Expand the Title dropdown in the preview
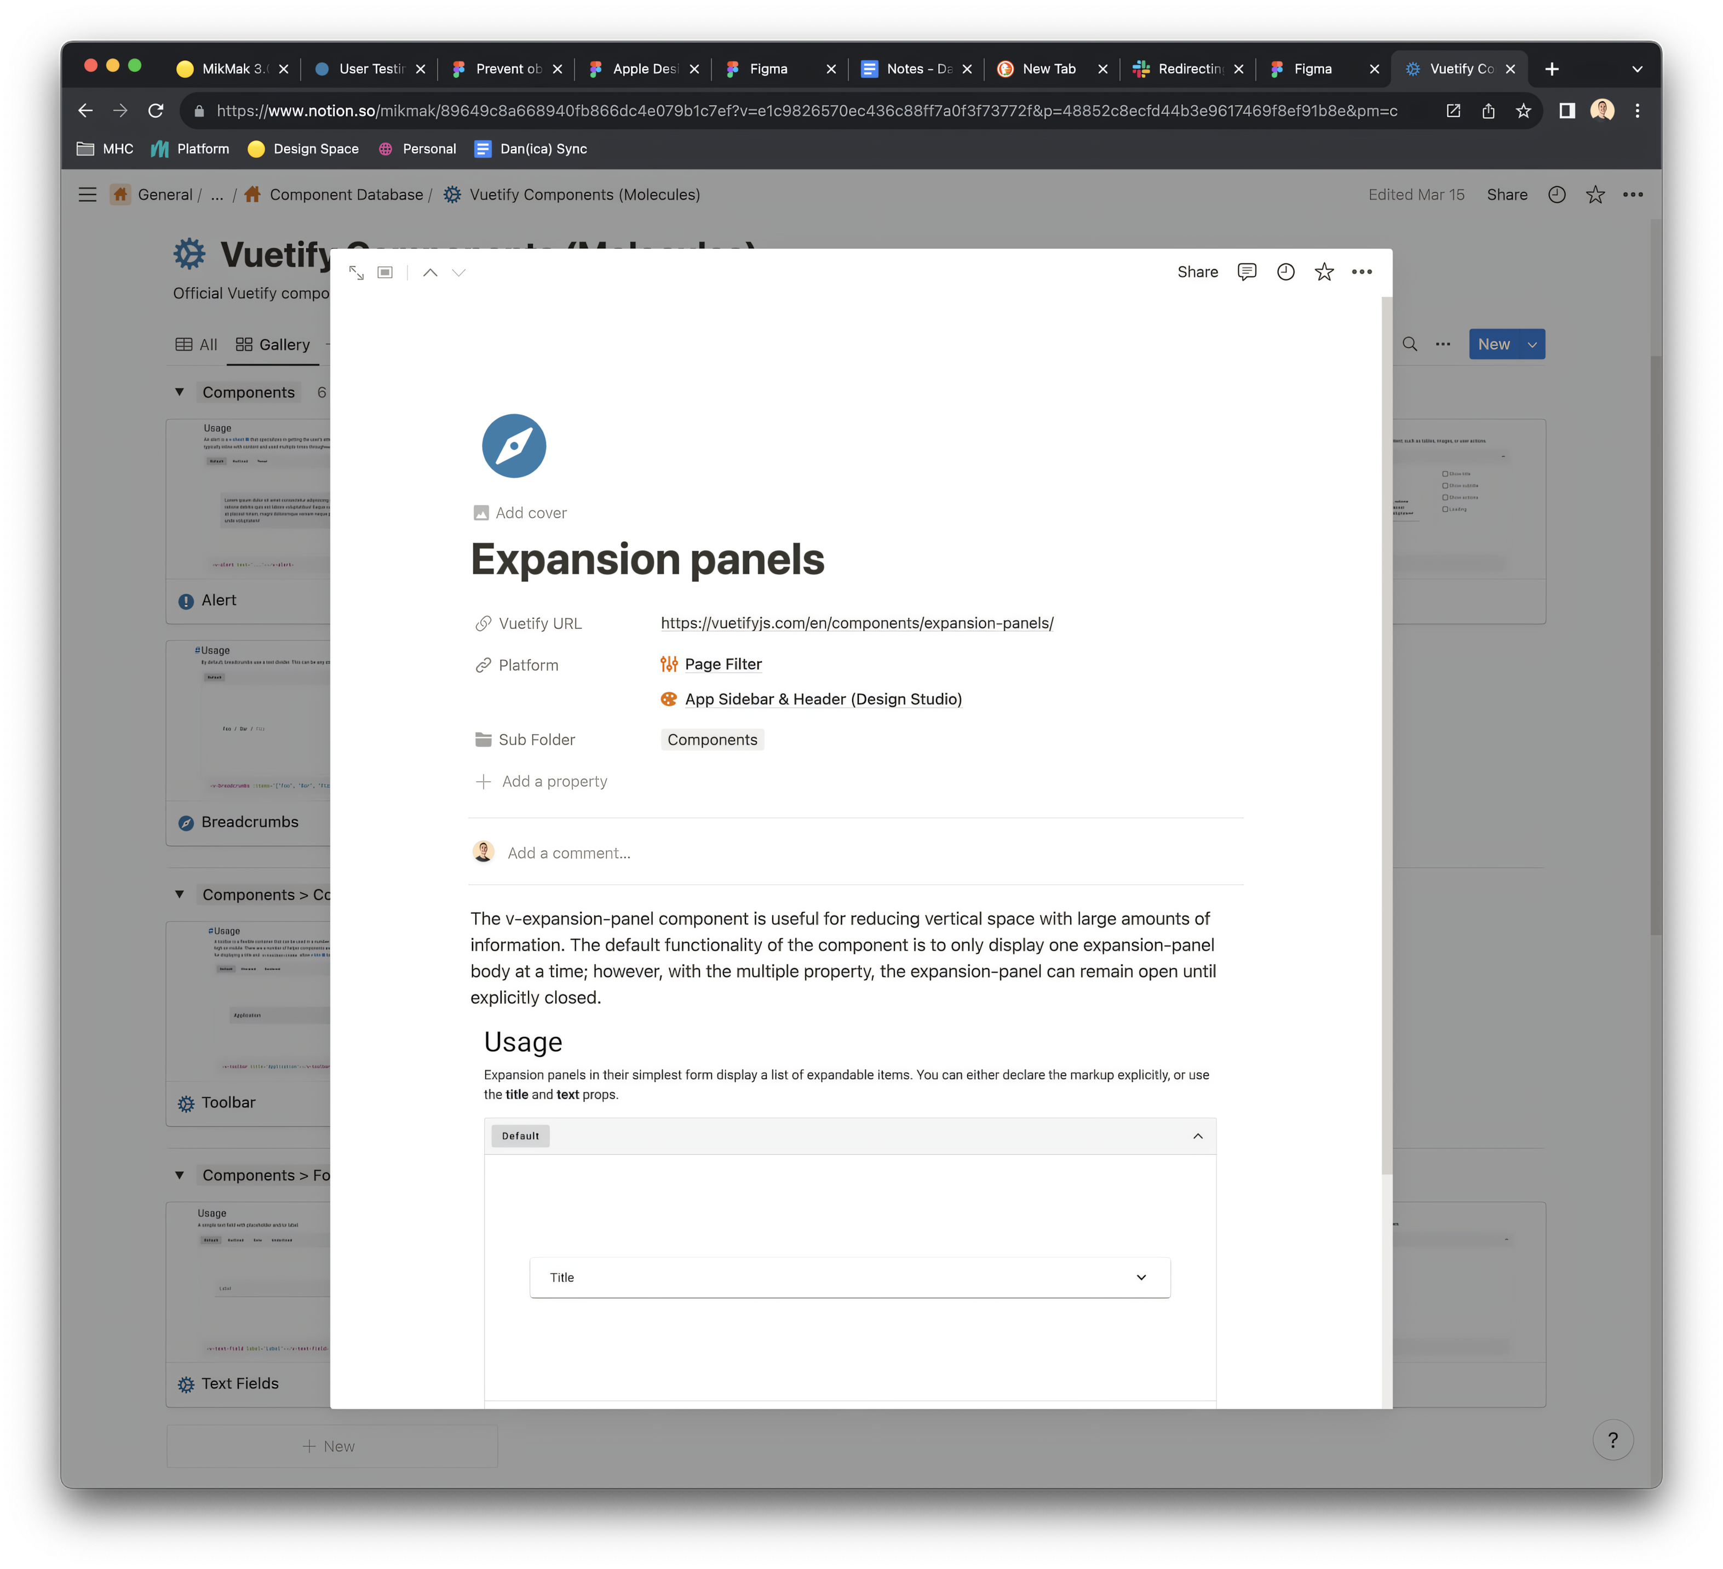This screenshot has height=1569, width=1723. pyautogui.click(x=1142, y=1276)
